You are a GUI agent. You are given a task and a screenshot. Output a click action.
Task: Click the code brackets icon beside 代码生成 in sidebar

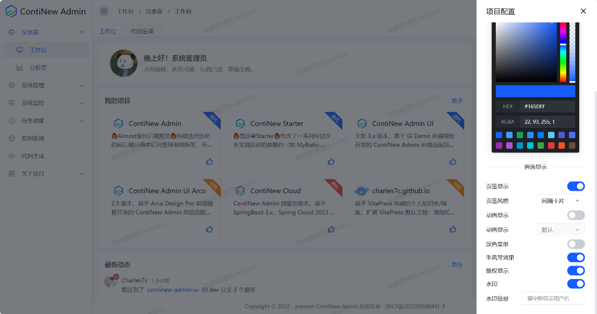pyautogui.click(x=12, y=156)
